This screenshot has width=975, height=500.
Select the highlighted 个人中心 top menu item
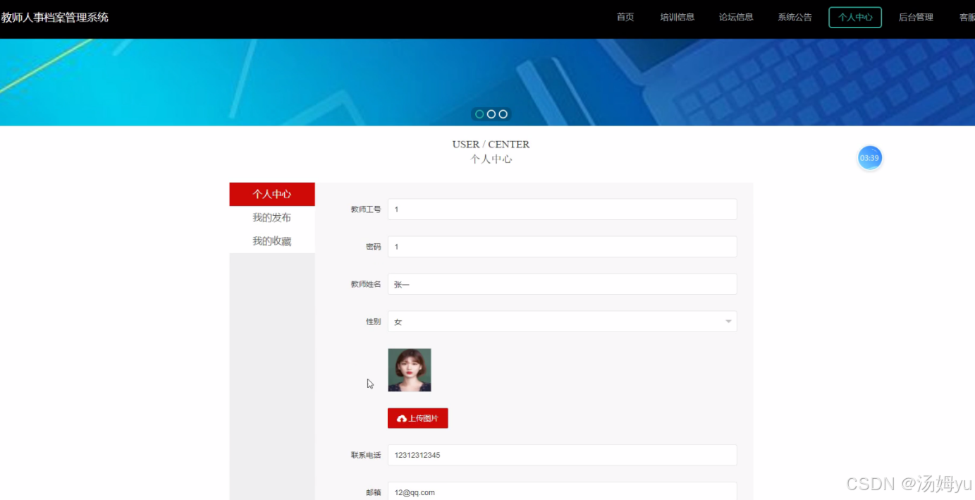point(855,18)
